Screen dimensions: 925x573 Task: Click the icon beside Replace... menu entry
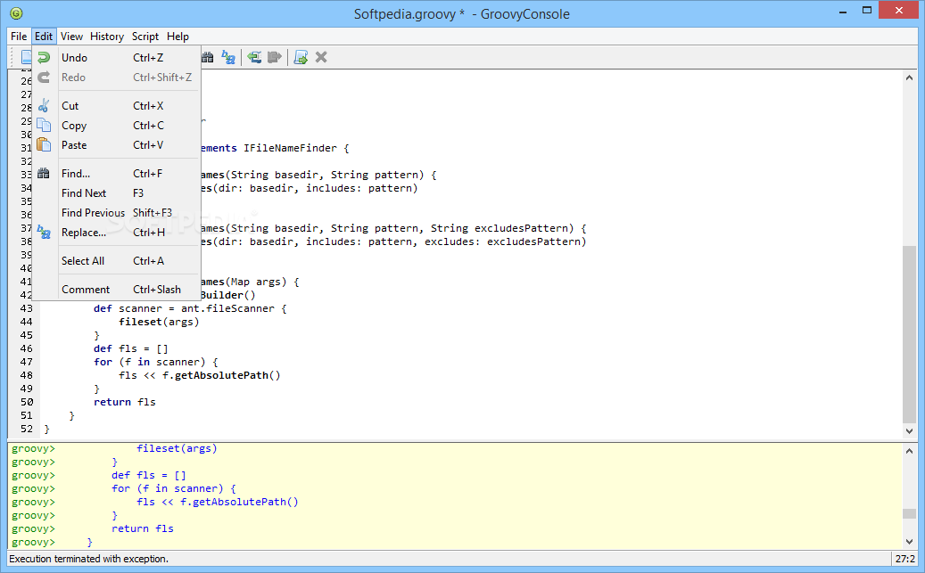pyautogui.click(x=44, y=233)
